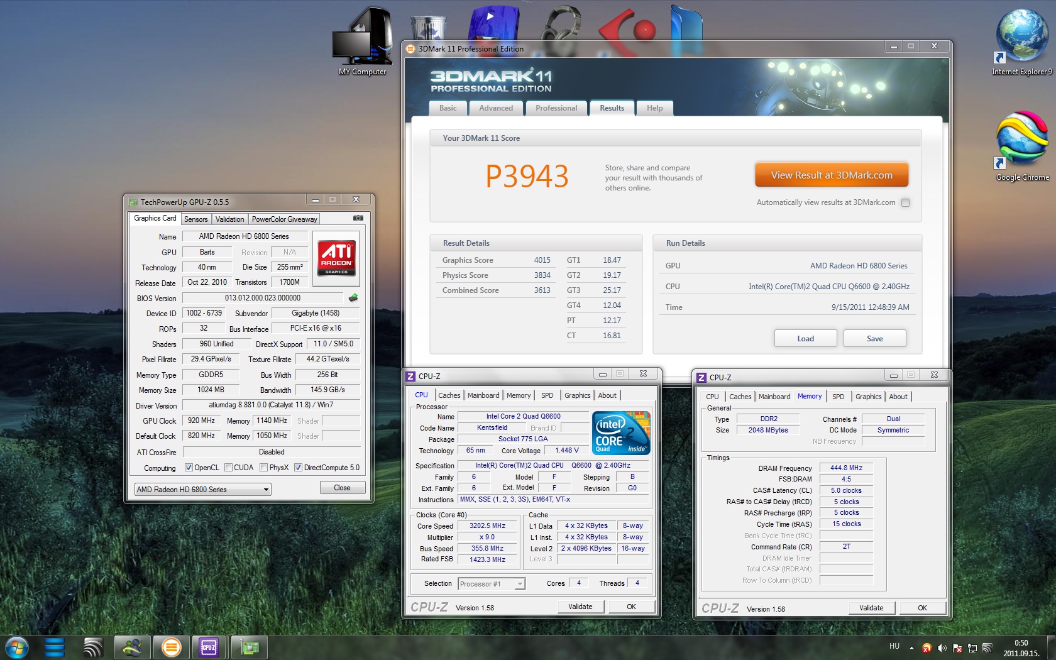Click the Save button in Run Details
Viewport: 1056px width, 660px height.
pos(875,338)
